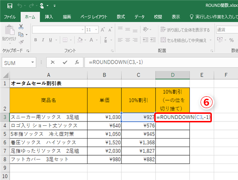Open the font name dropdown
This screenshot has width=238, height=180.
82,30
